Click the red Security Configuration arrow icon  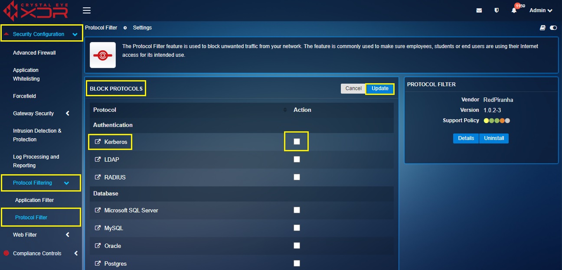pyautogui.click(x=7, y=34)
